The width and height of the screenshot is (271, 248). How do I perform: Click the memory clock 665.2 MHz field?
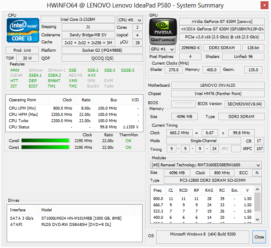click(179, 133)
